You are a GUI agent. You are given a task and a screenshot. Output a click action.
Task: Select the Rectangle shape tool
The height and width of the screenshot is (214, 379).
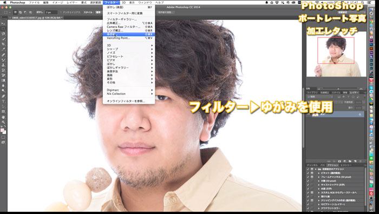tap(3, 112)
